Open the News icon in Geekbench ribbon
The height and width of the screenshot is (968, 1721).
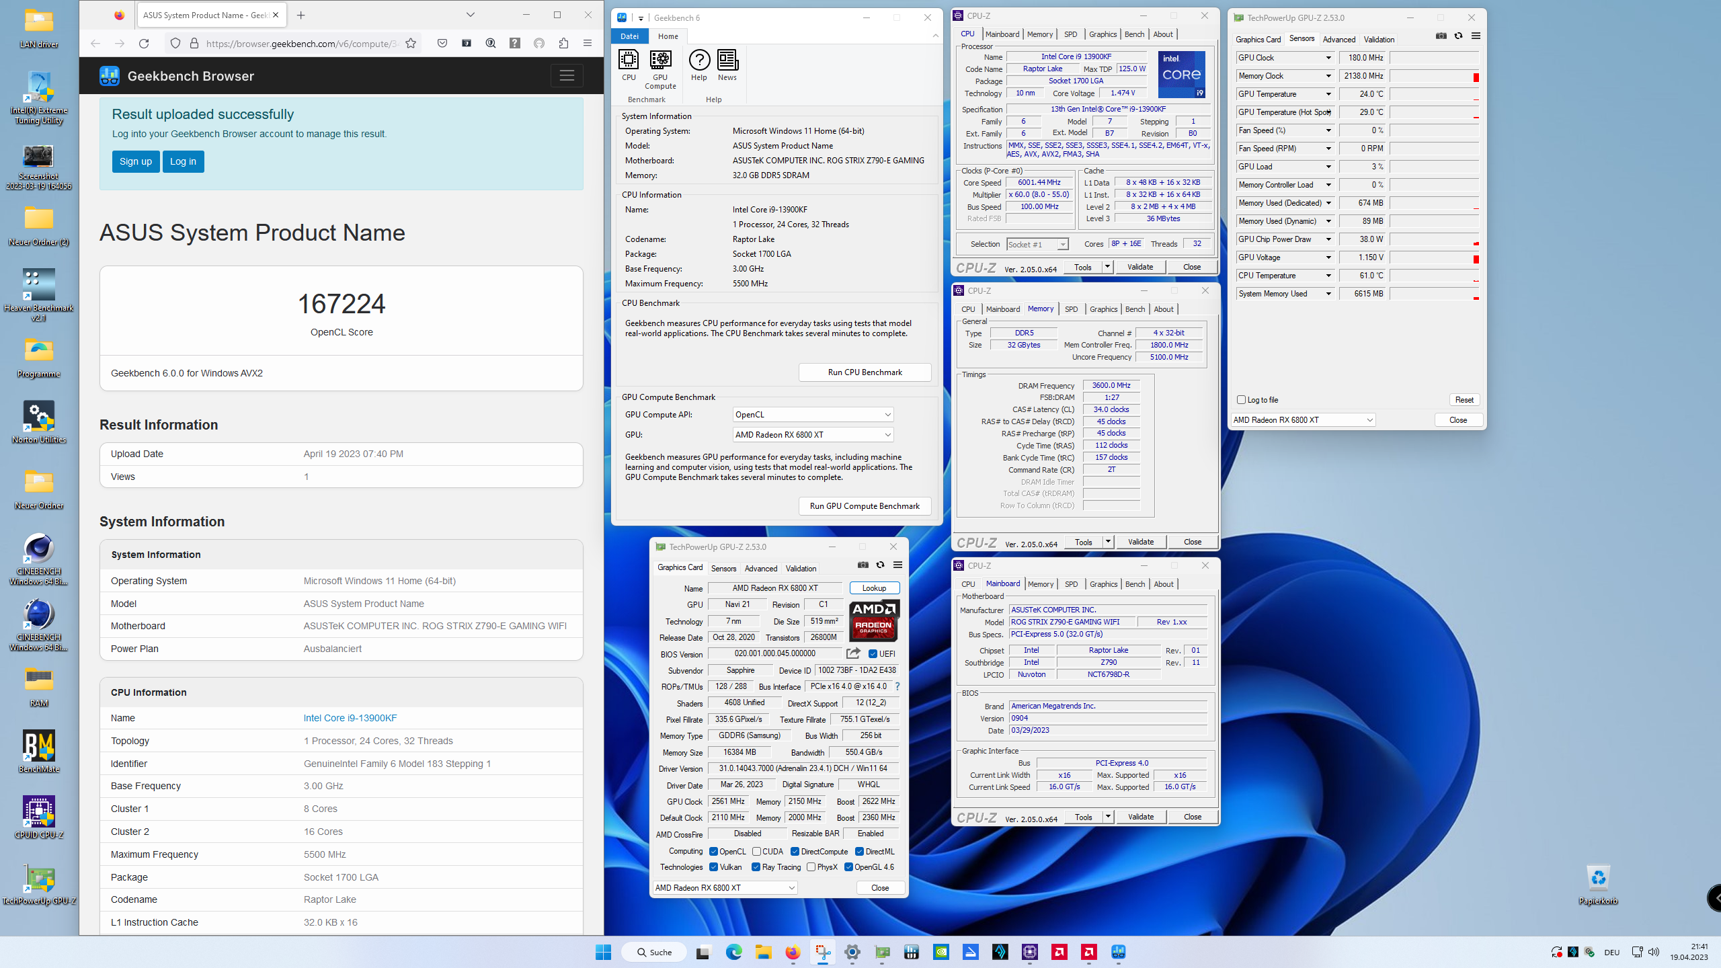click(x=727, y=65)
